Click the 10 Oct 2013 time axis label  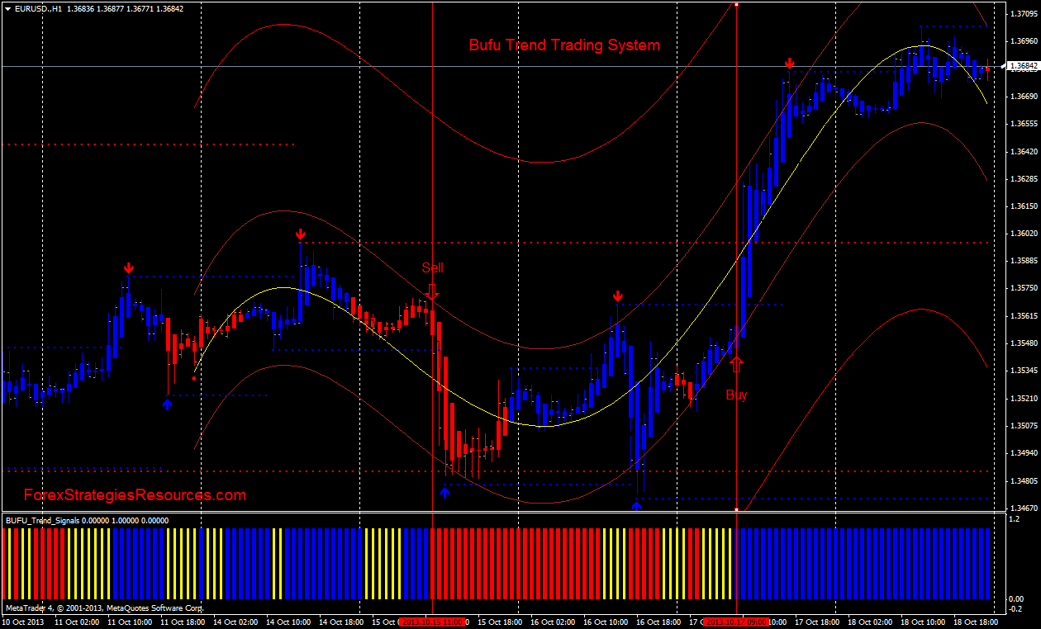pyautogui.click(x=25, y=622)
